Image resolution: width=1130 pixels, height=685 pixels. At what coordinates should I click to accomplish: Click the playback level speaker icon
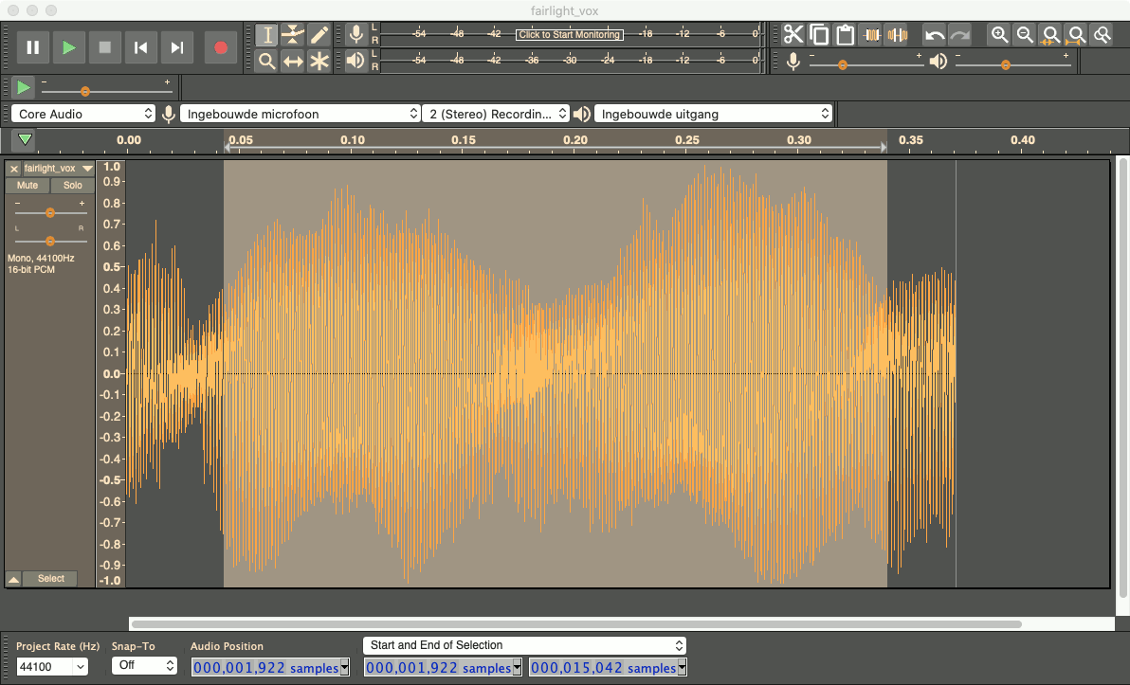click(x=939, y=62)
